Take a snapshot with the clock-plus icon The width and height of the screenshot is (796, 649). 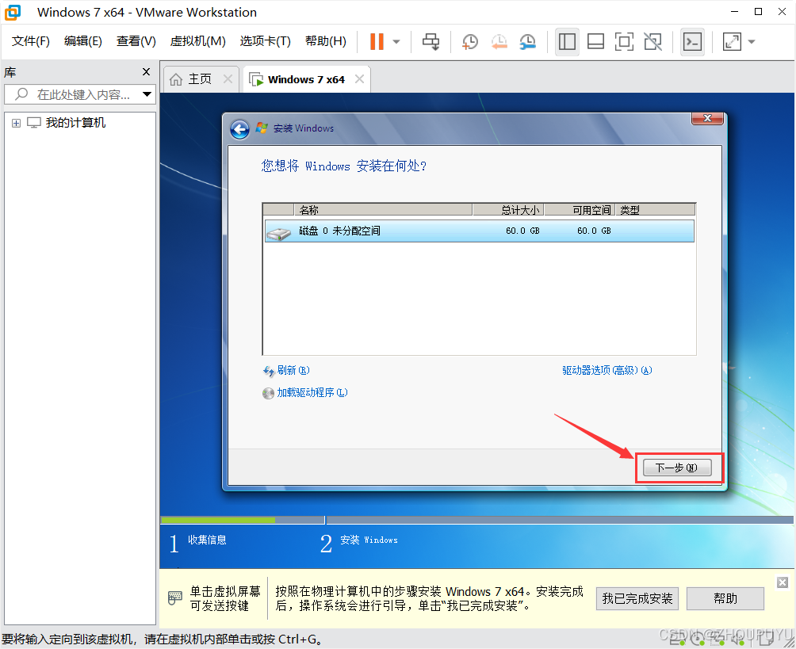pos(470,42)
